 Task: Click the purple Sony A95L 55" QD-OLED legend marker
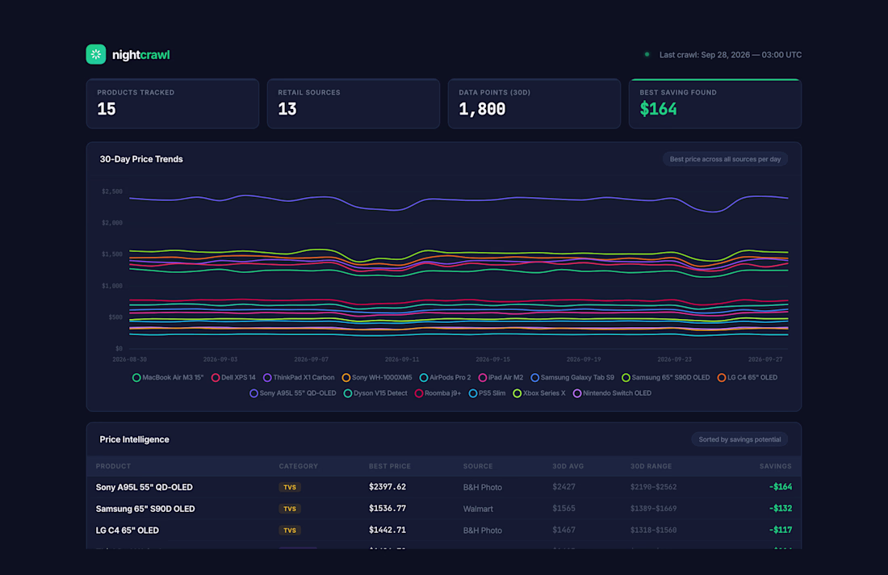(253, 393)
